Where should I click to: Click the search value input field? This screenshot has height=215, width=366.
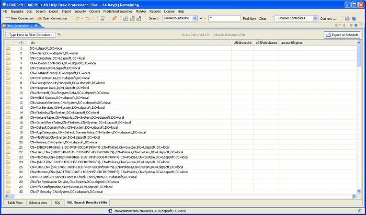[x=224, y=18]
